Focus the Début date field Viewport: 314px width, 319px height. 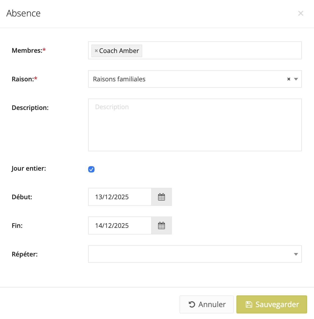click(120, 197)
